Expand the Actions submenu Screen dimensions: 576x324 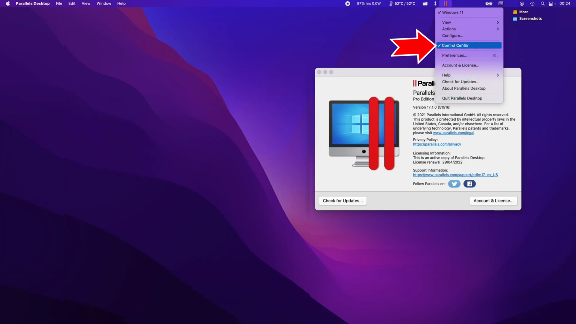click(469, 29)
